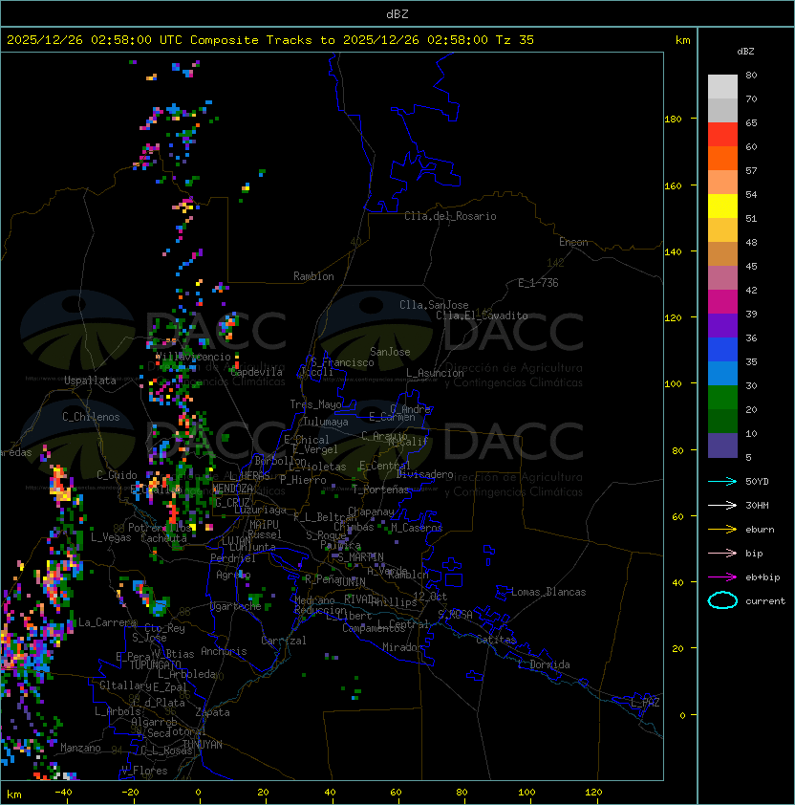Pick the bright yellow 51-54 dBZ swatch
The image size is (795, 805).
722,207
